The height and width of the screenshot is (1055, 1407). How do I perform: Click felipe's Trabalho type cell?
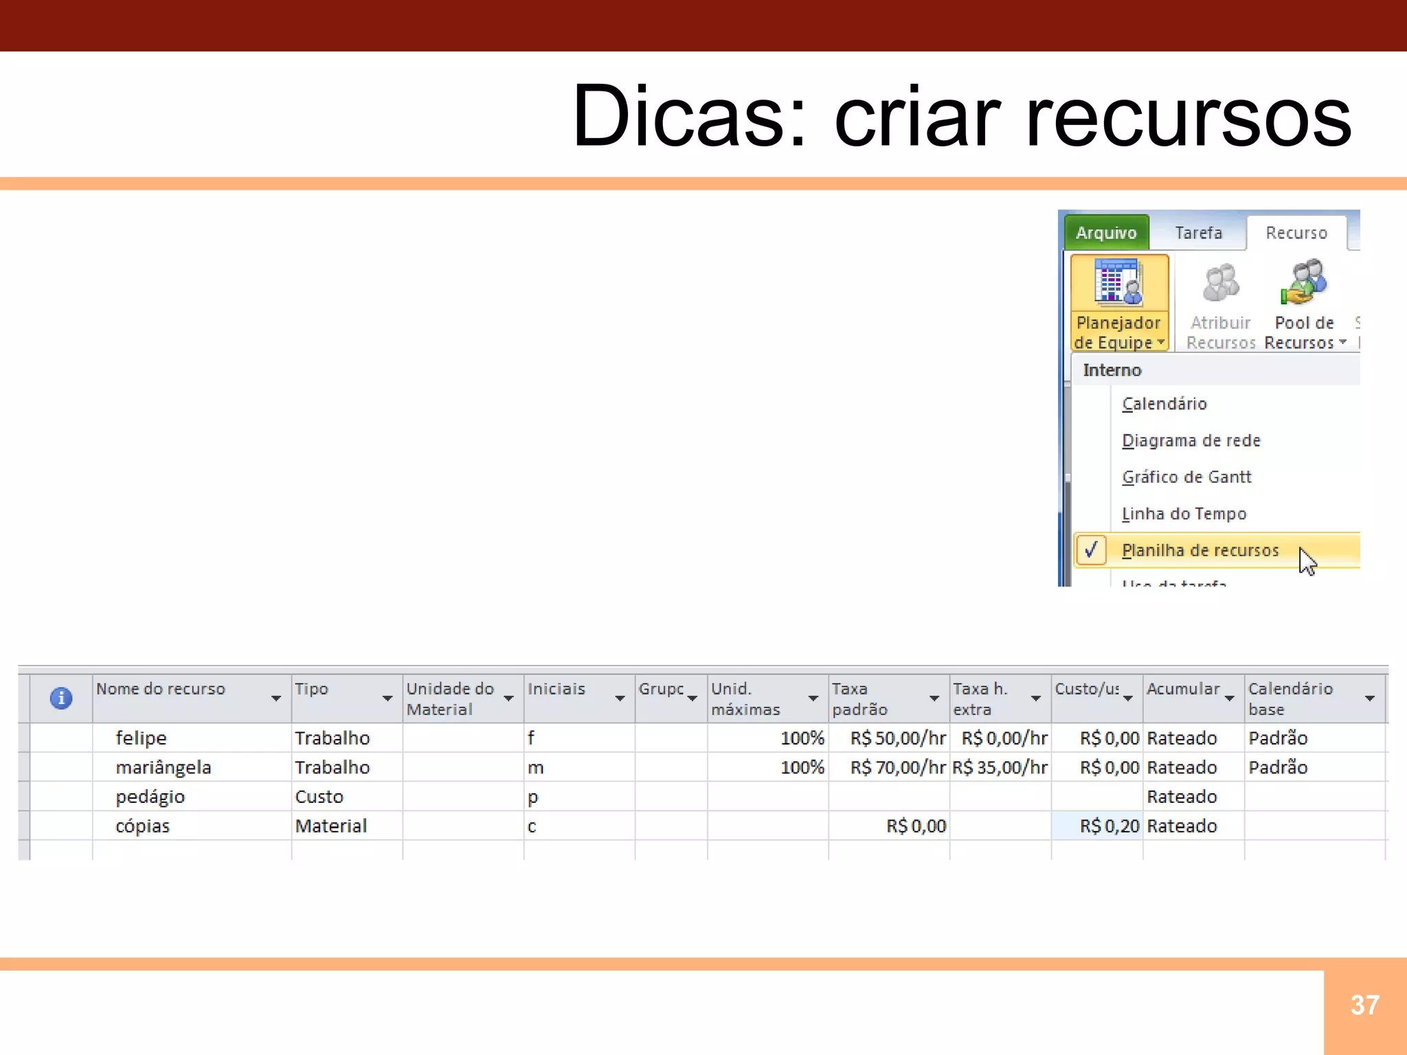[x=347, y=738]
